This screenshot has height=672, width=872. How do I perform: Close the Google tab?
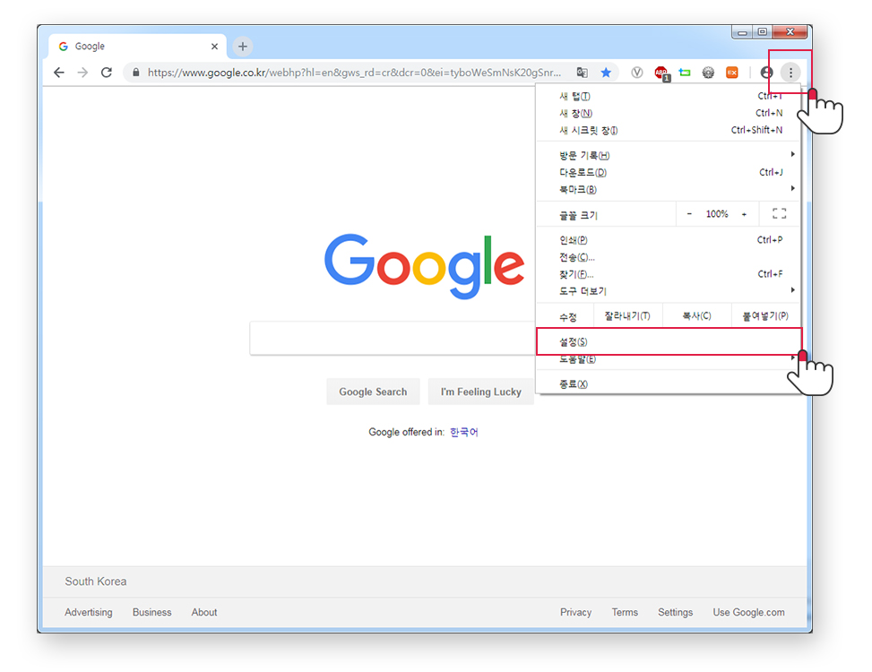215,47
